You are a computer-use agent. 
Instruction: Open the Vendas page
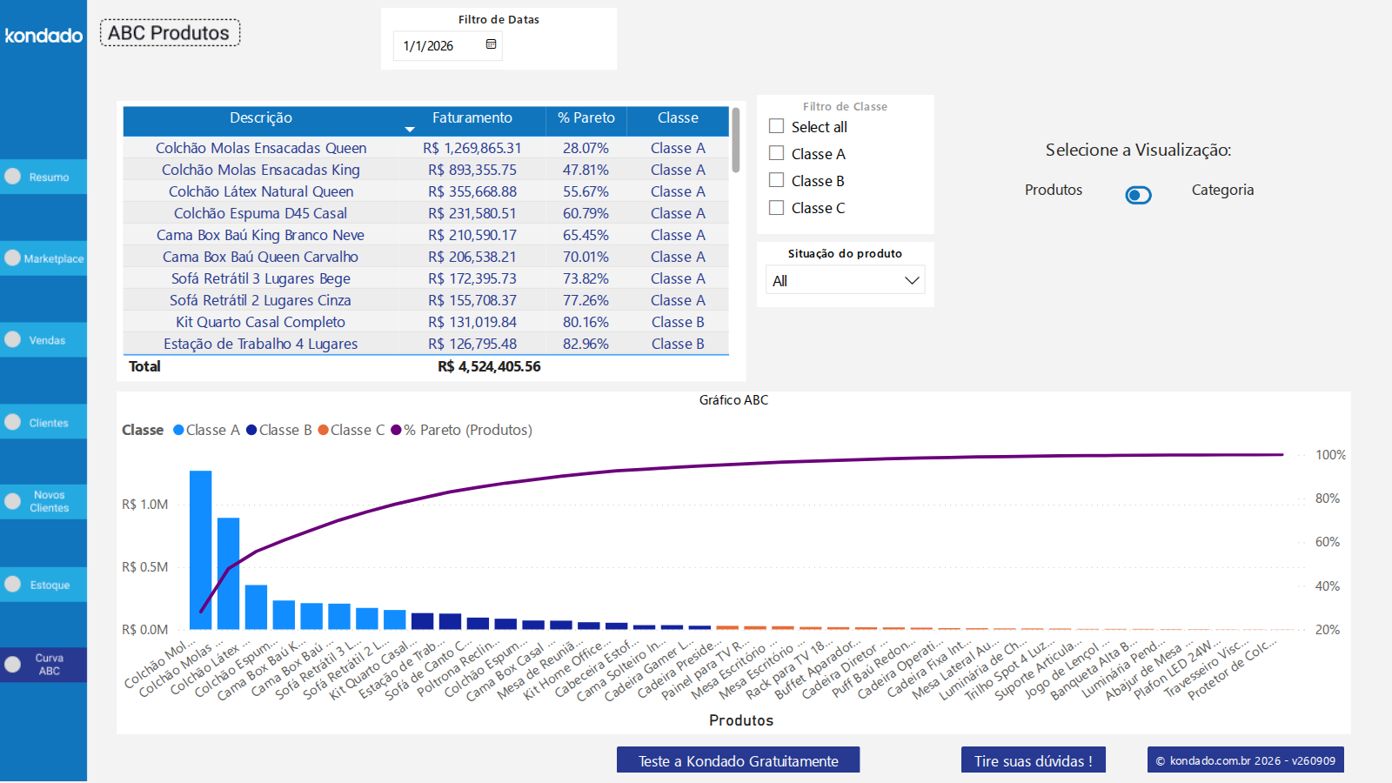(43, 340)
